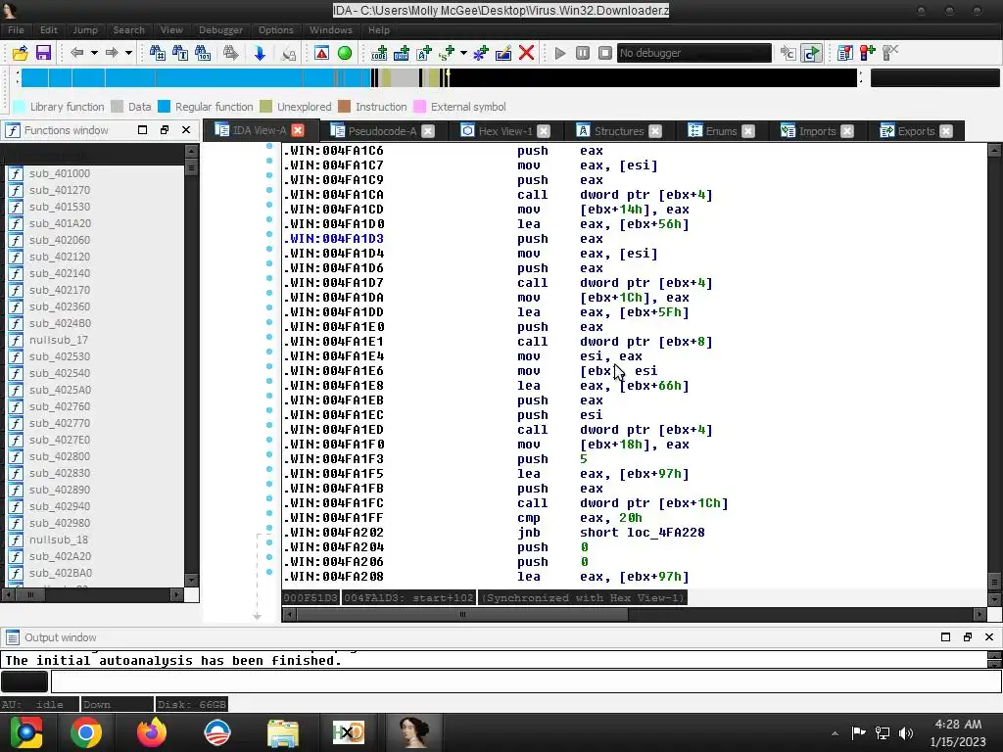Close the Functions window panel
This screenshot has width=1003, height=752.
(x=186, y=130)
